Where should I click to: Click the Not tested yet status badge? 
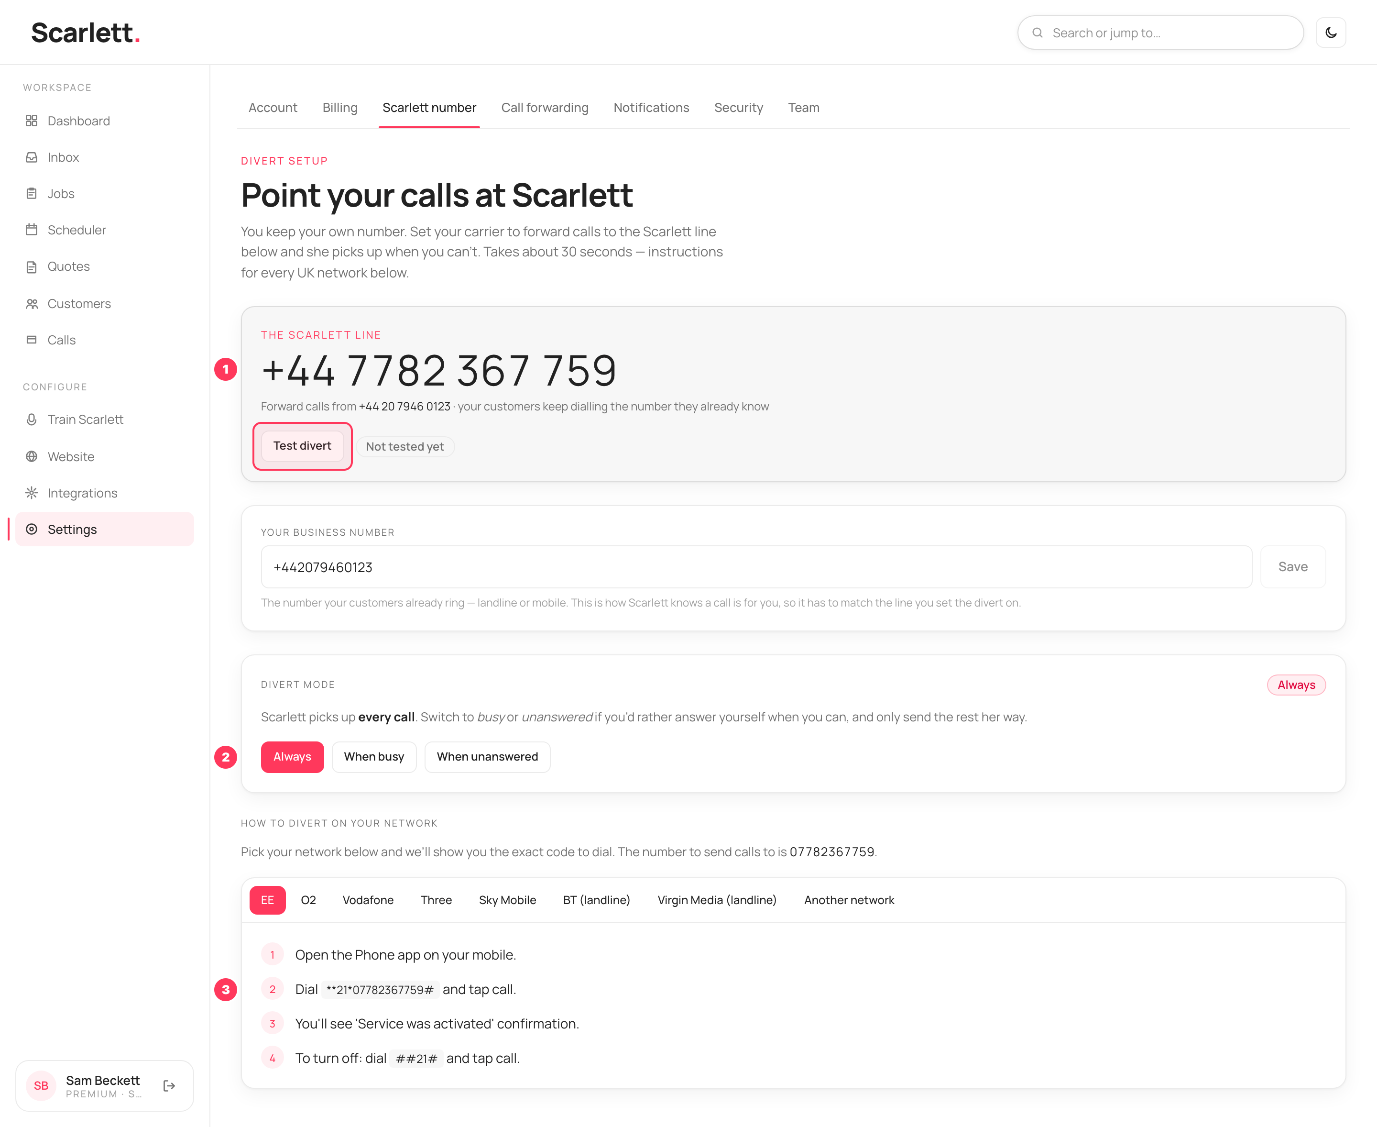coord(405,447)
